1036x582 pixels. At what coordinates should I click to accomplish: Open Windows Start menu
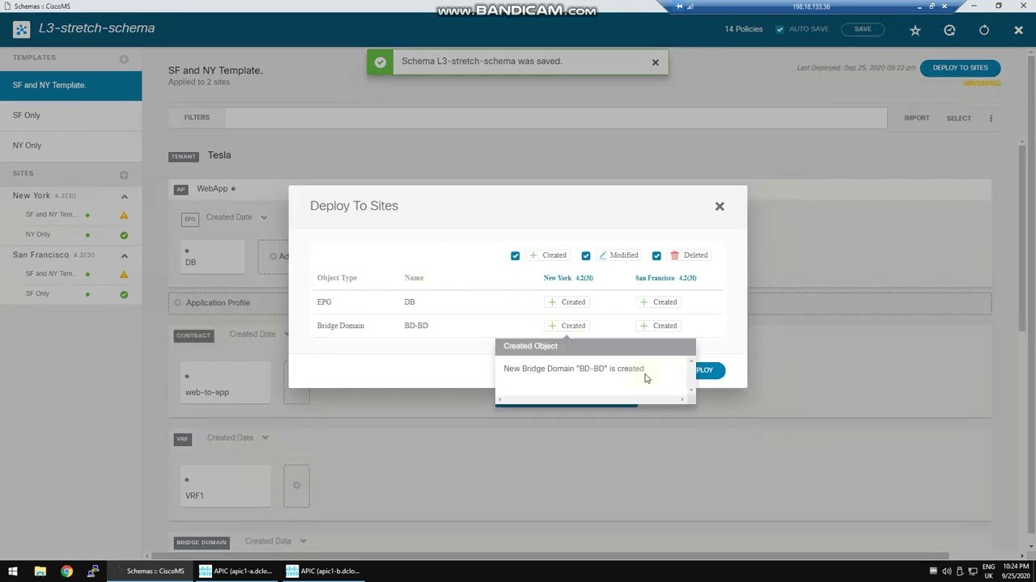pyautogui.click(x=13, y=571)
